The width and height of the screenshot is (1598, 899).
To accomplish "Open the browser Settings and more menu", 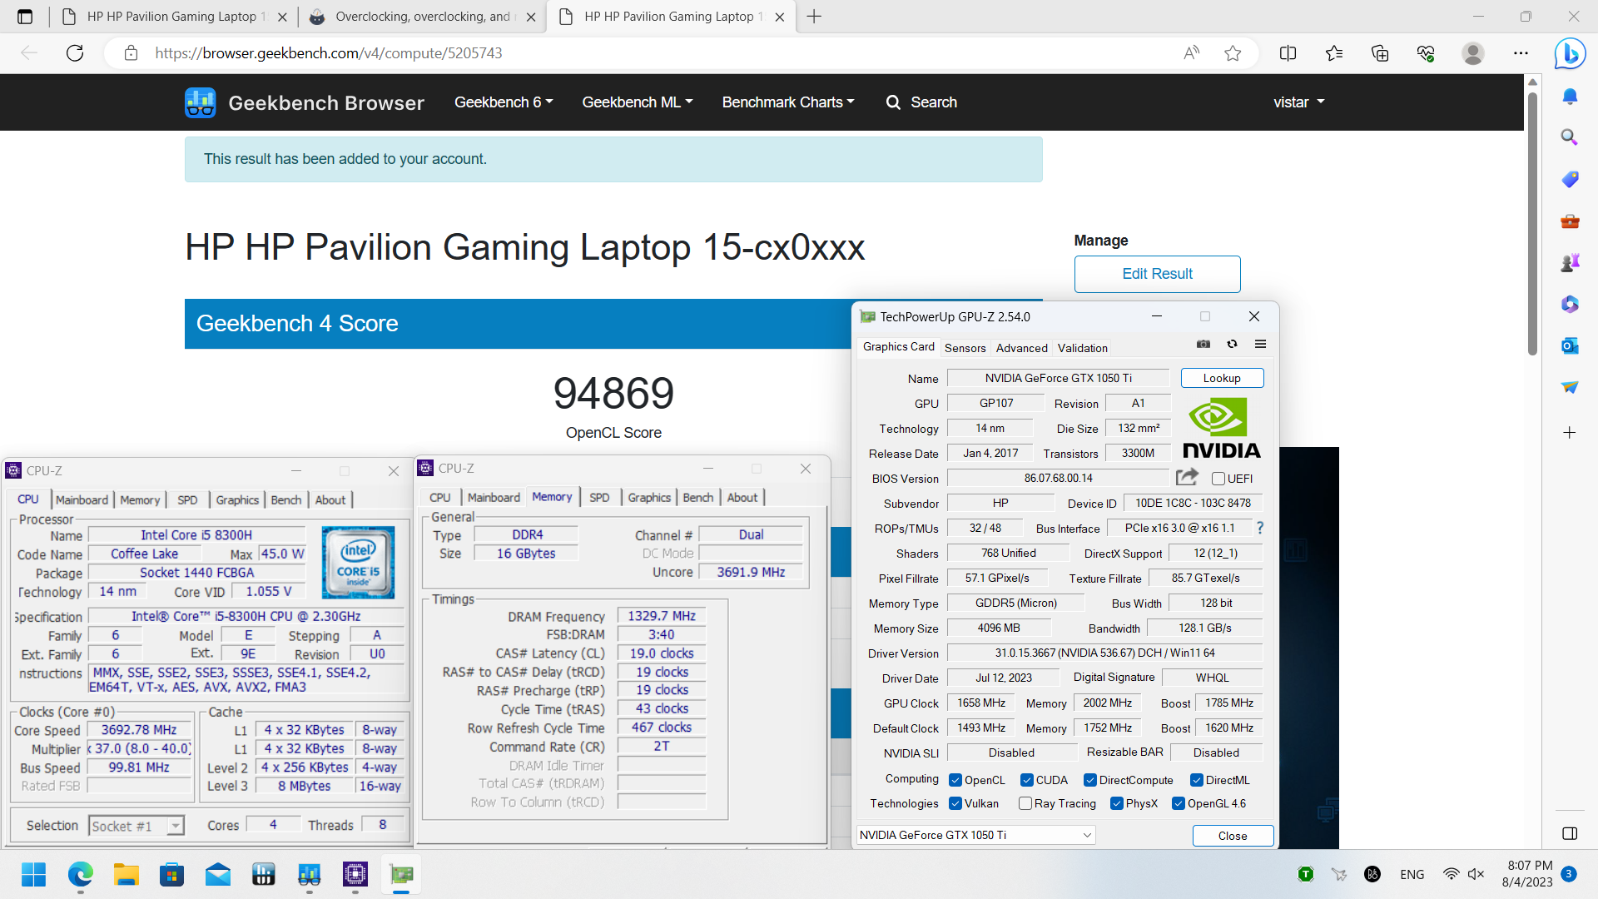I will 1521,53.
